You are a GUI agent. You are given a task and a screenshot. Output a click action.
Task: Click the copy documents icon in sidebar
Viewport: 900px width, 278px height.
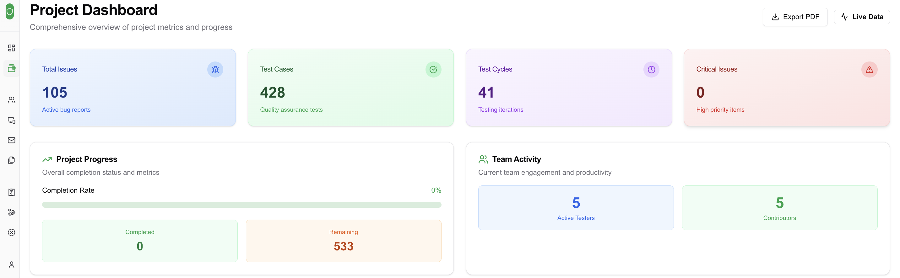coord(12,160)
